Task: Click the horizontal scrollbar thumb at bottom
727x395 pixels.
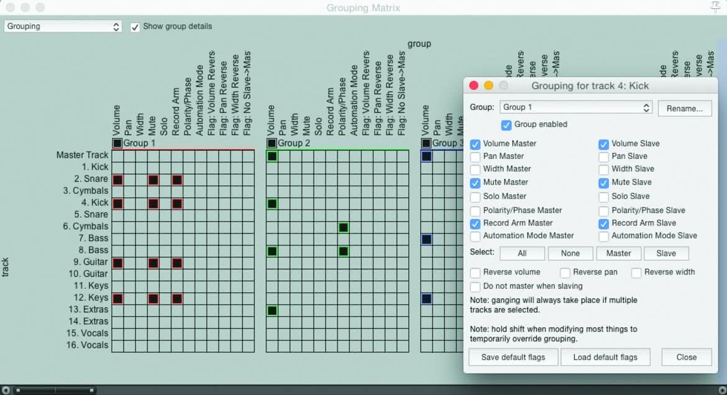Action: (x=55, y=391)
